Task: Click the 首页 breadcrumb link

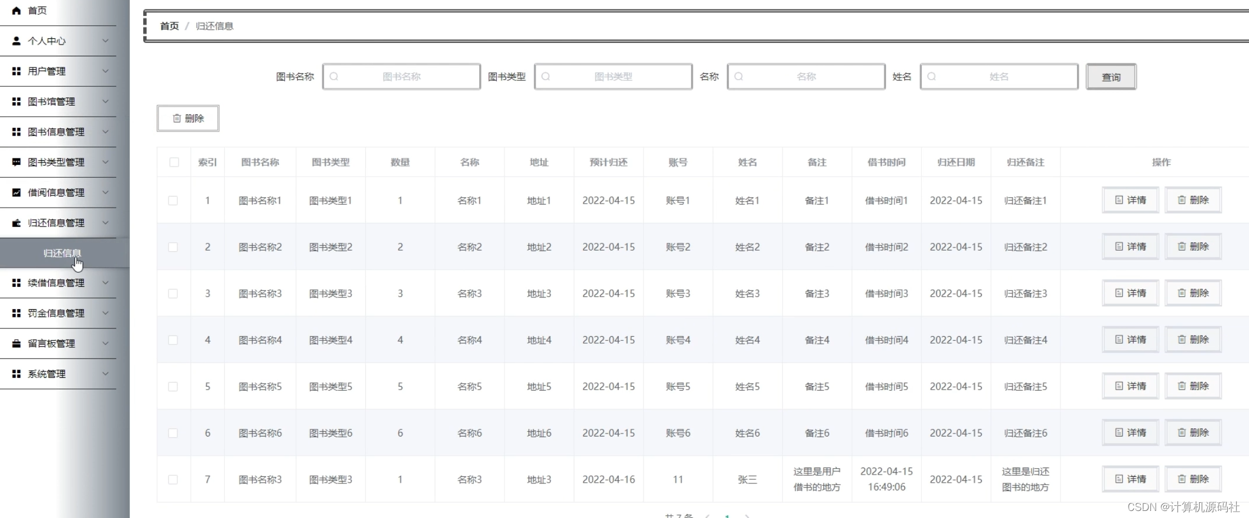Action: pos(169,26)
